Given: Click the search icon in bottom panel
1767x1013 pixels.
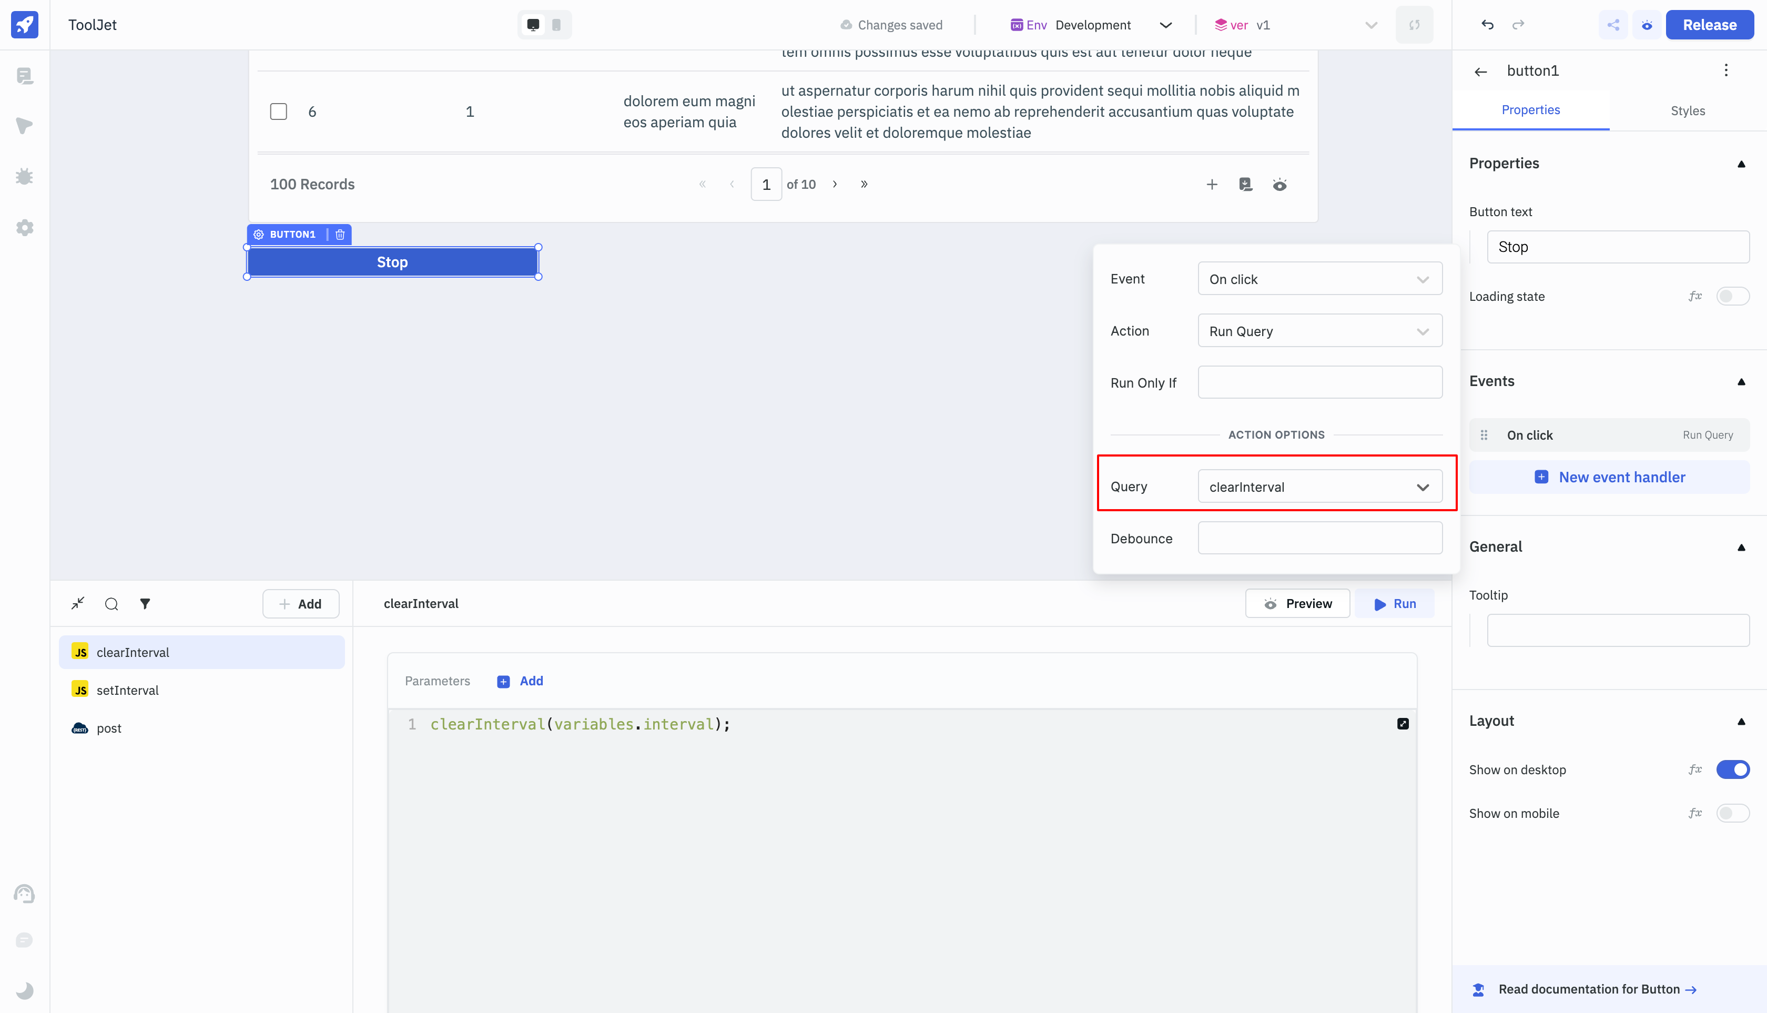Looking at the screenshot, I should pos(110,603).
